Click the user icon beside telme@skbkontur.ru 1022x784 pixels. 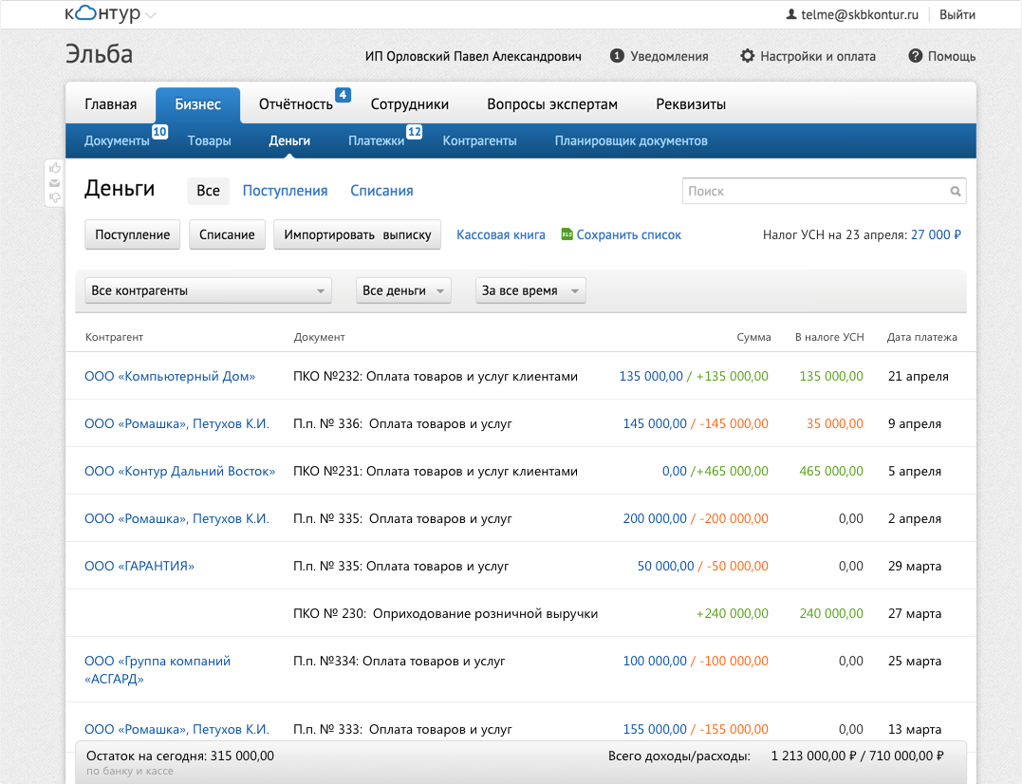click(791, 13)
